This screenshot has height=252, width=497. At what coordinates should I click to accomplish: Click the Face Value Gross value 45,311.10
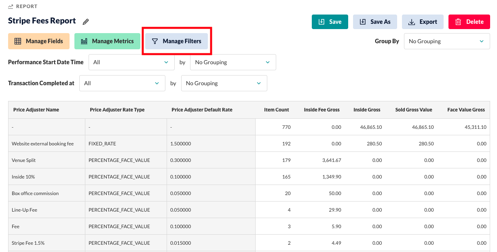476,127
